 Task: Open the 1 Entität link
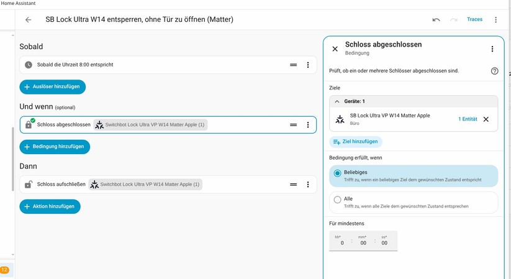(468, 119)
